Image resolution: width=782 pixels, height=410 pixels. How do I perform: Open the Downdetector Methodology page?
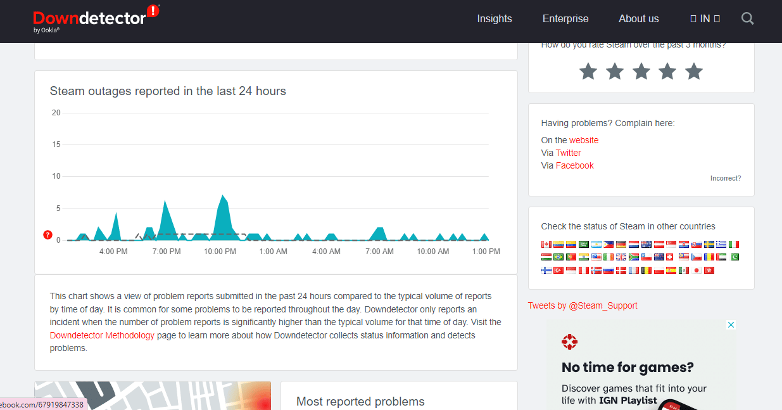pyautogui.click(x=102, y=335)
